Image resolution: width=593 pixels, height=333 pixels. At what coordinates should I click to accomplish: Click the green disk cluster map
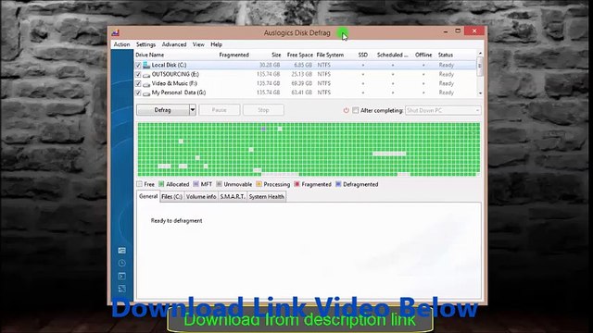(309, 149)
